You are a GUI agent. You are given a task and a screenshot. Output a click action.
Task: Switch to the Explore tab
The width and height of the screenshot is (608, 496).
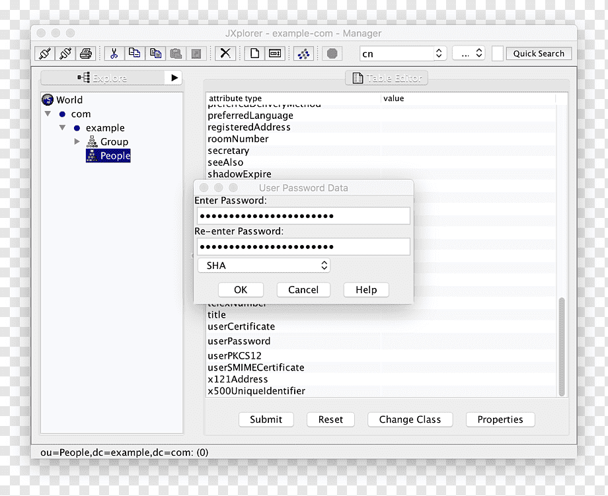pos(102,78)
